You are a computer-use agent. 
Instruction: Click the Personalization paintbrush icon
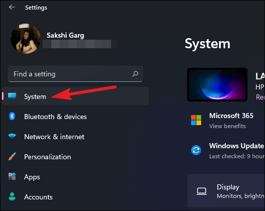(12, 156)
